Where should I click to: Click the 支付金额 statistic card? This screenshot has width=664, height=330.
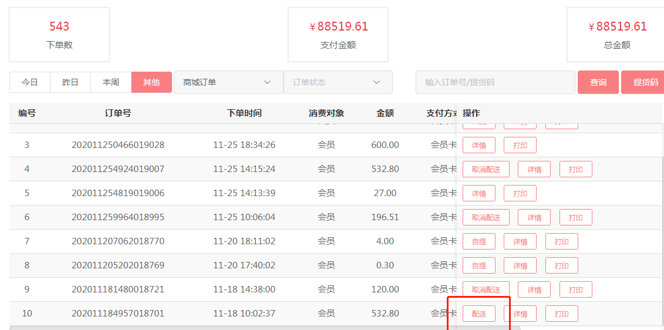[338, 35]
